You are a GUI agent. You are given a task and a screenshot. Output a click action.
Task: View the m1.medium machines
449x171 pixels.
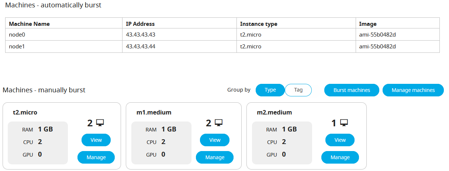[x=215, y=140]
